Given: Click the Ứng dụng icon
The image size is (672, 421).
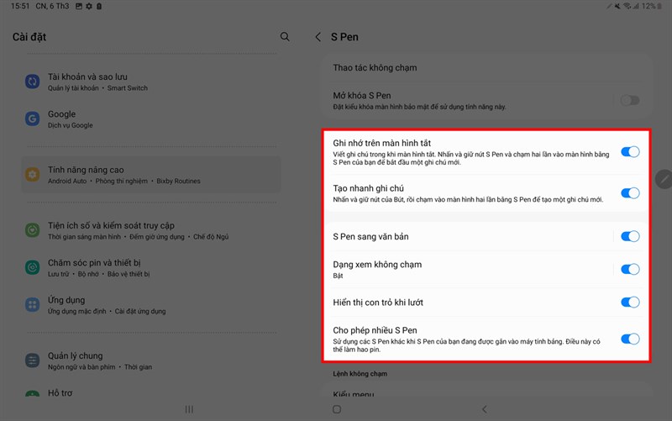Looking at the screenshot, I should click(x=32, y=305).
